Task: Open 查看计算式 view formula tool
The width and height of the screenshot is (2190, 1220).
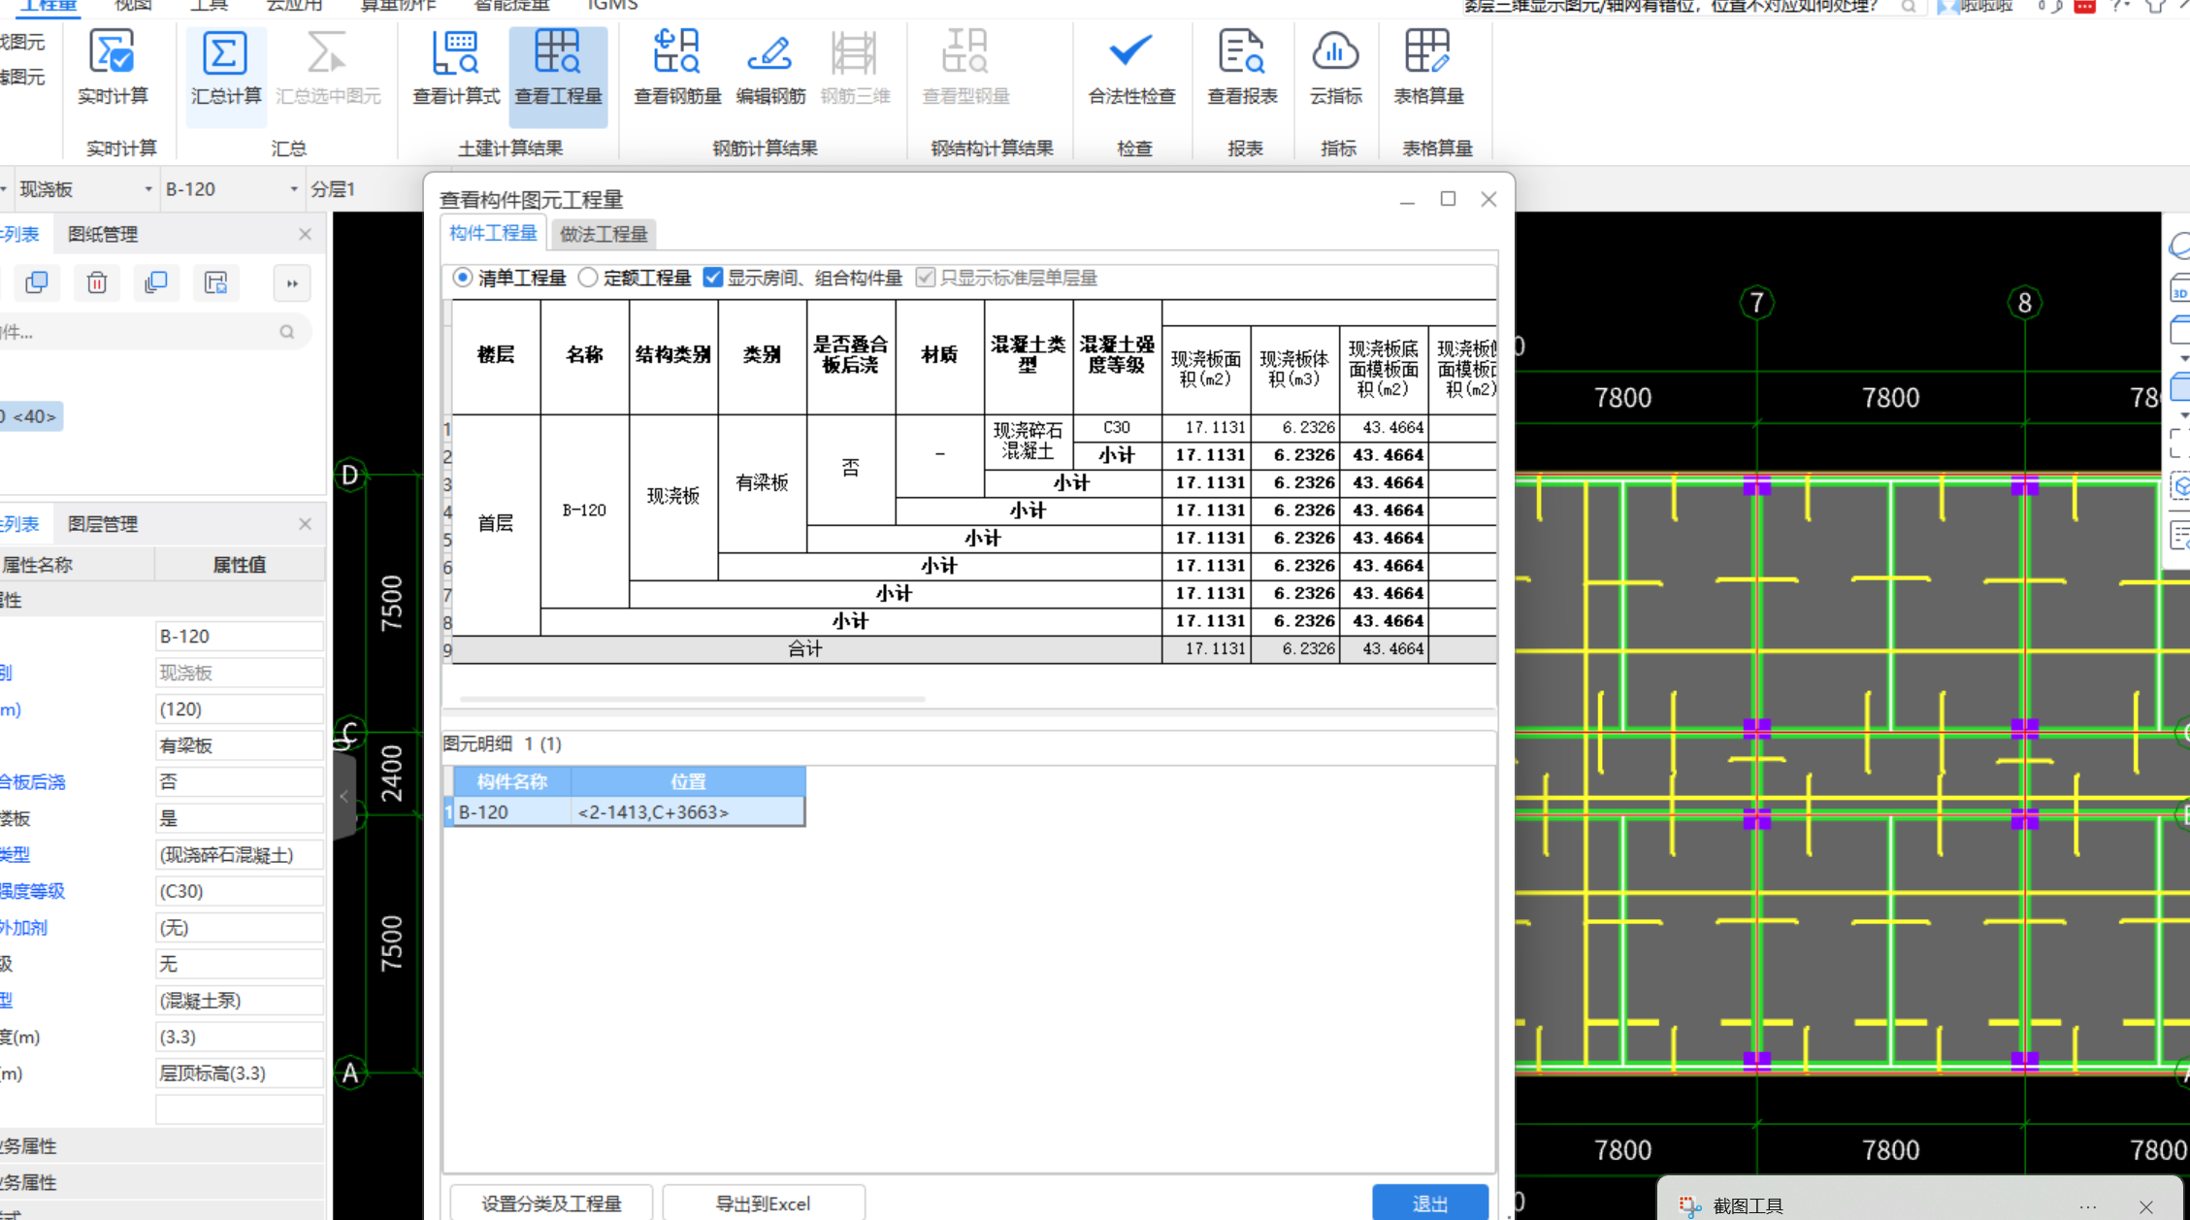Action: [456, 68]
